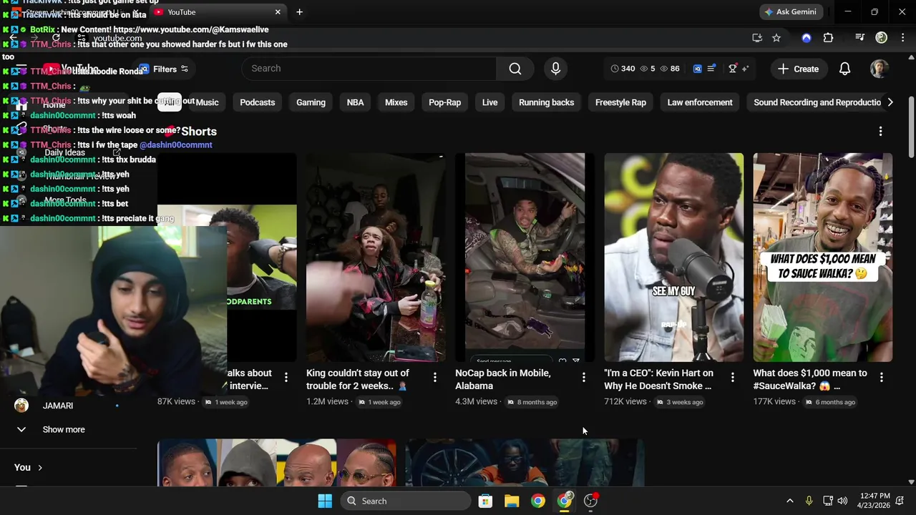Bookmark this page with the star icon
Screen dimensions: 916x515
776,38
